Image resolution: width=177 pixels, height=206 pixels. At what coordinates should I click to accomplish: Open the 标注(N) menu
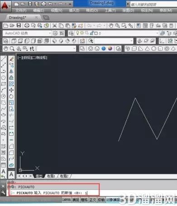pos(147,10)
